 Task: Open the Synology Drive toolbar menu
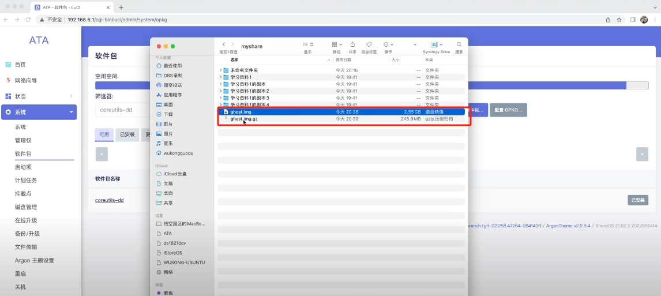437,44
